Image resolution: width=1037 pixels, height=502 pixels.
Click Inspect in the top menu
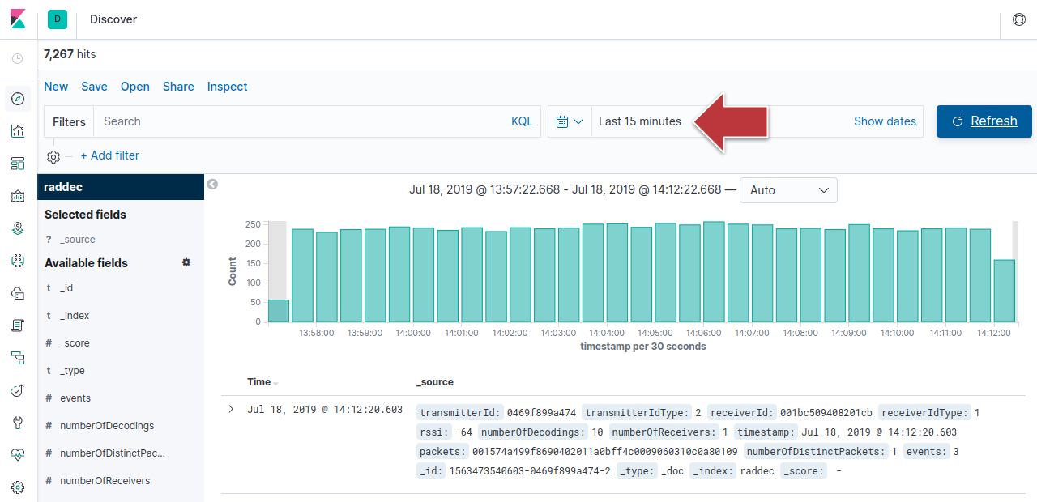point(227,87)
